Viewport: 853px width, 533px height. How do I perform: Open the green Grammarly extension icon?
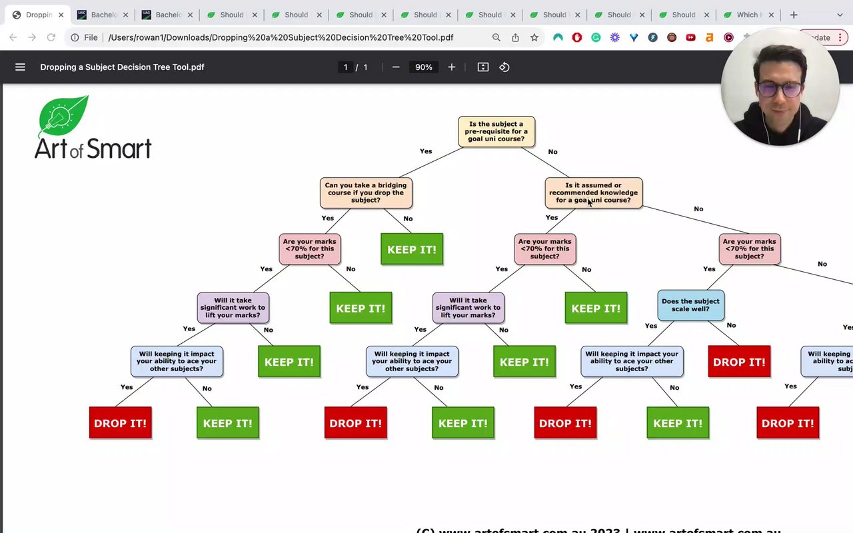pyautogui.click(x=596, y=37)
